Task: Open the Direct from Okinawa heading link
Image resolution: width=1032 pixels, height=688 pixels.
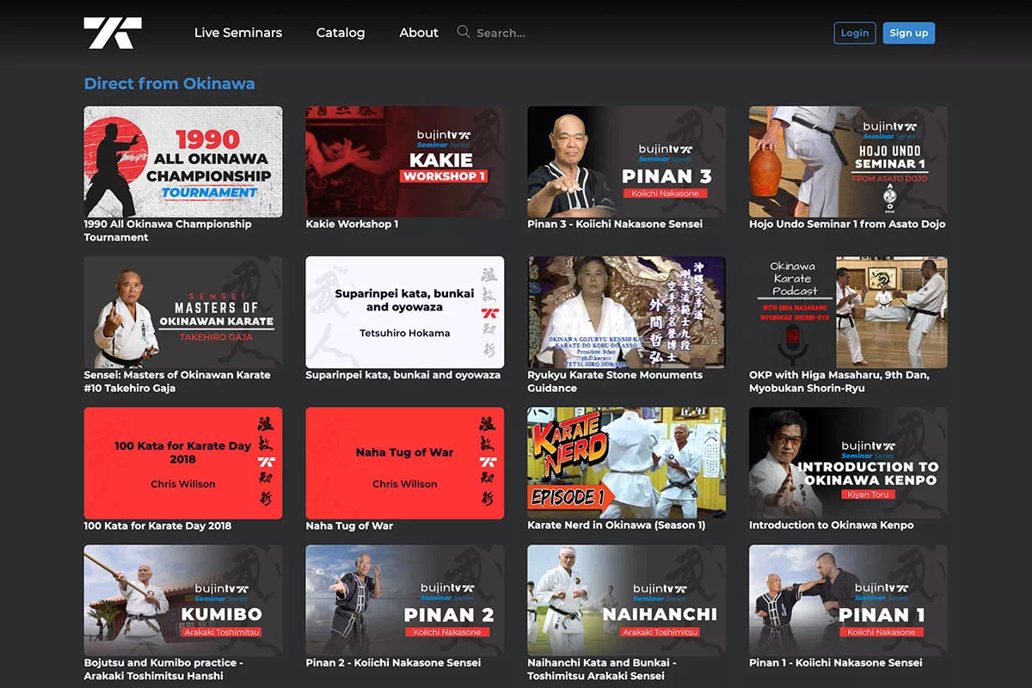Action: tap(169, 83)
